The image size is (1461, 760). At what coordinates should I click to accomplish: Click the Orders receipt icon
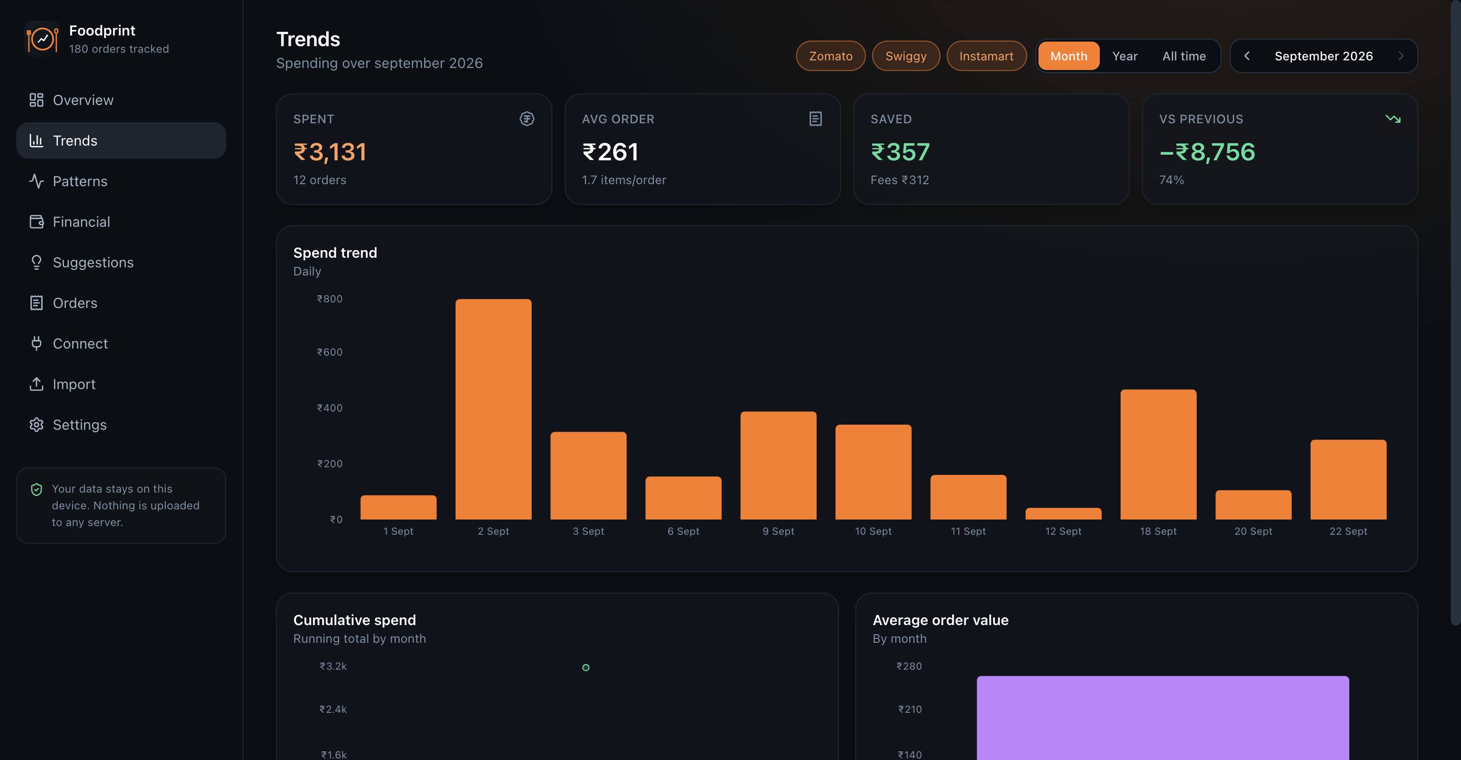pos(37,303)
